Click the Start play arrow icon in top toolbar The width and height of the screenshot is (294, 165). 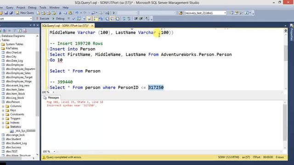pyautogui.click(x=113, y=13)
